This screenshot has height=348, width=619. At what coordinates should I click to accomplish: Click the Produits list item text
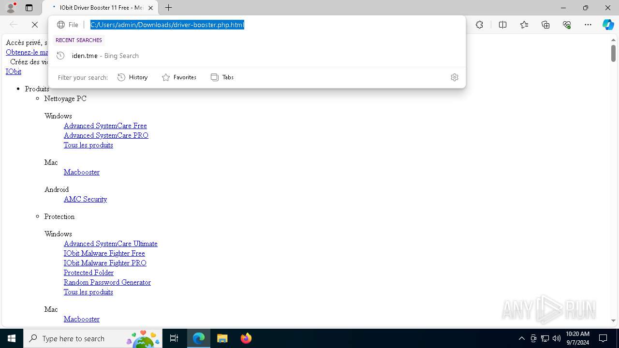click(37, 89)
